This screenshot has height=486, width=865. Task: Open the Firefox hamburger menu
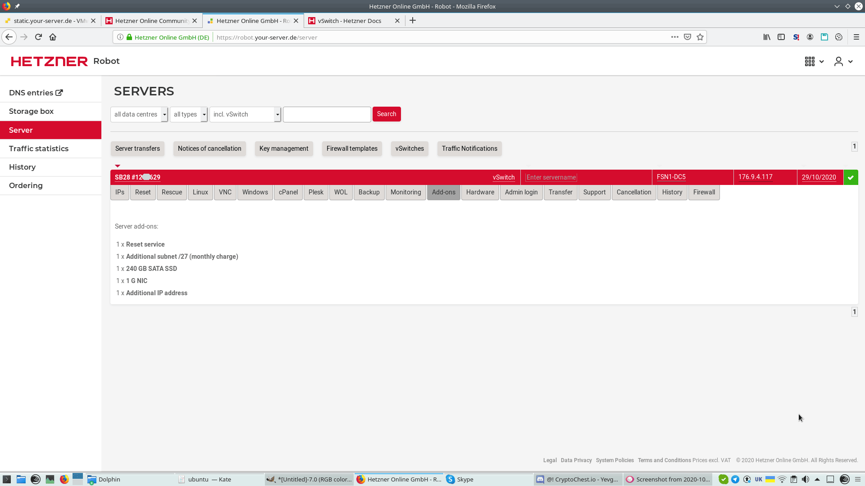[x=856, y=37]
